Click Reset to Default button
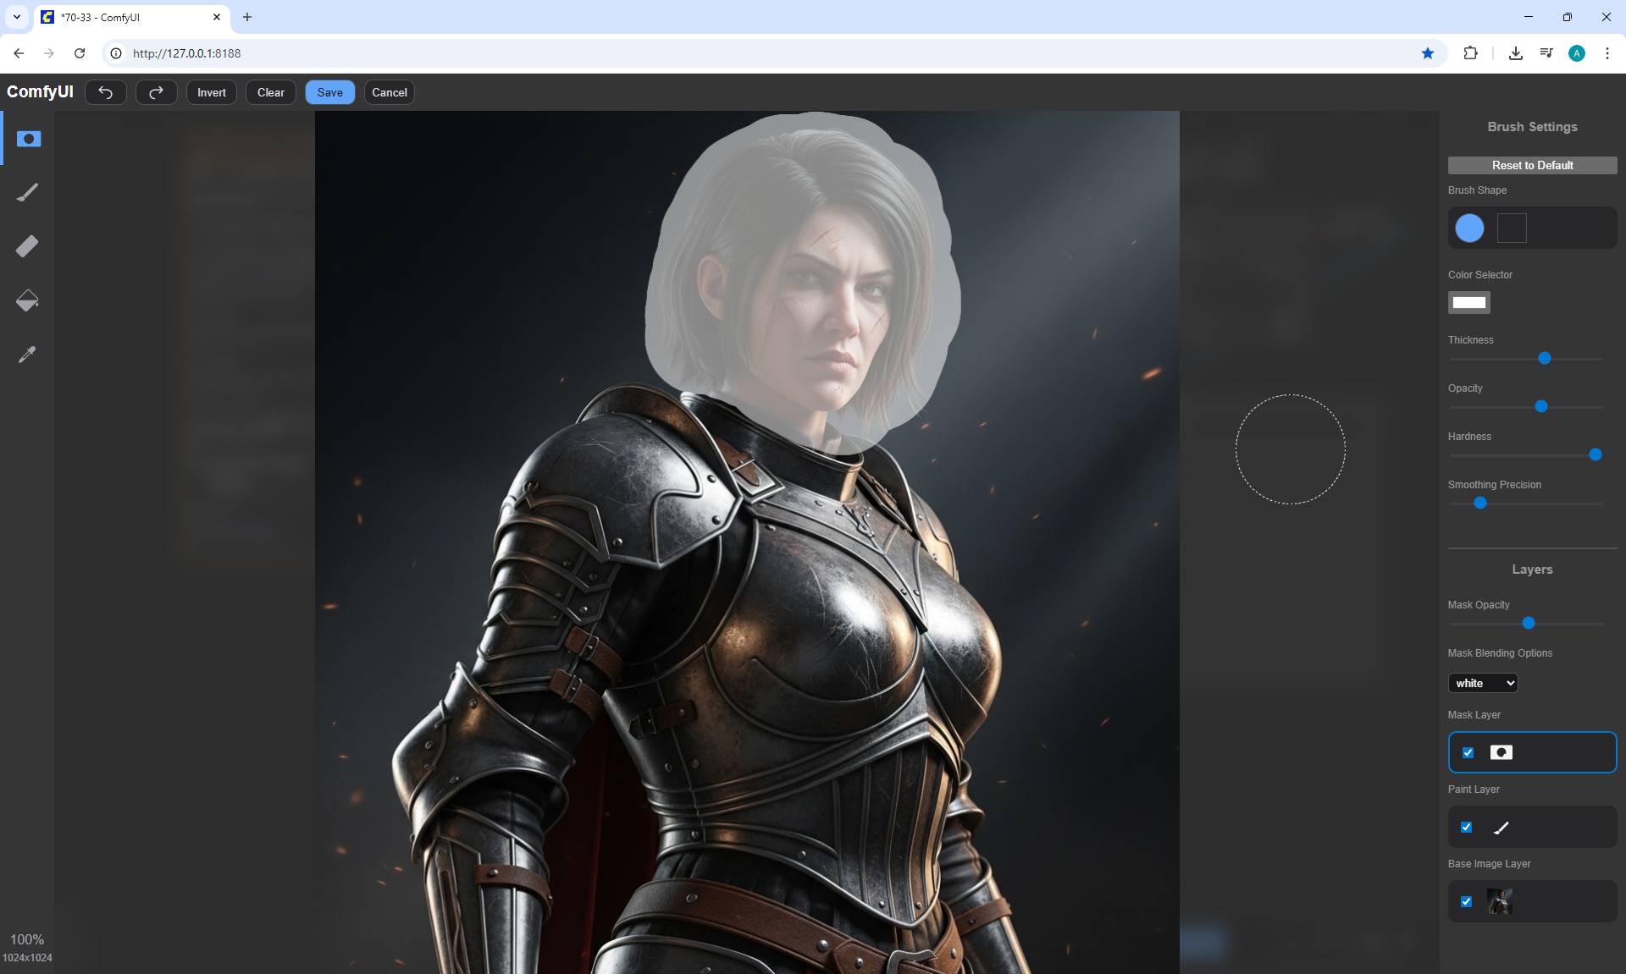Image resolution: width=1626 pixels, height=974 pixels. 1532,165
